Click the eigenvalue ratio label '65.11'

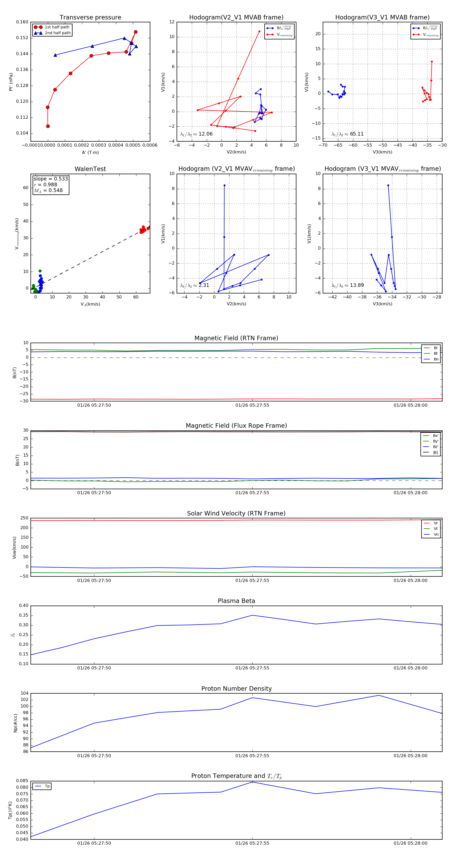[347, 134]
